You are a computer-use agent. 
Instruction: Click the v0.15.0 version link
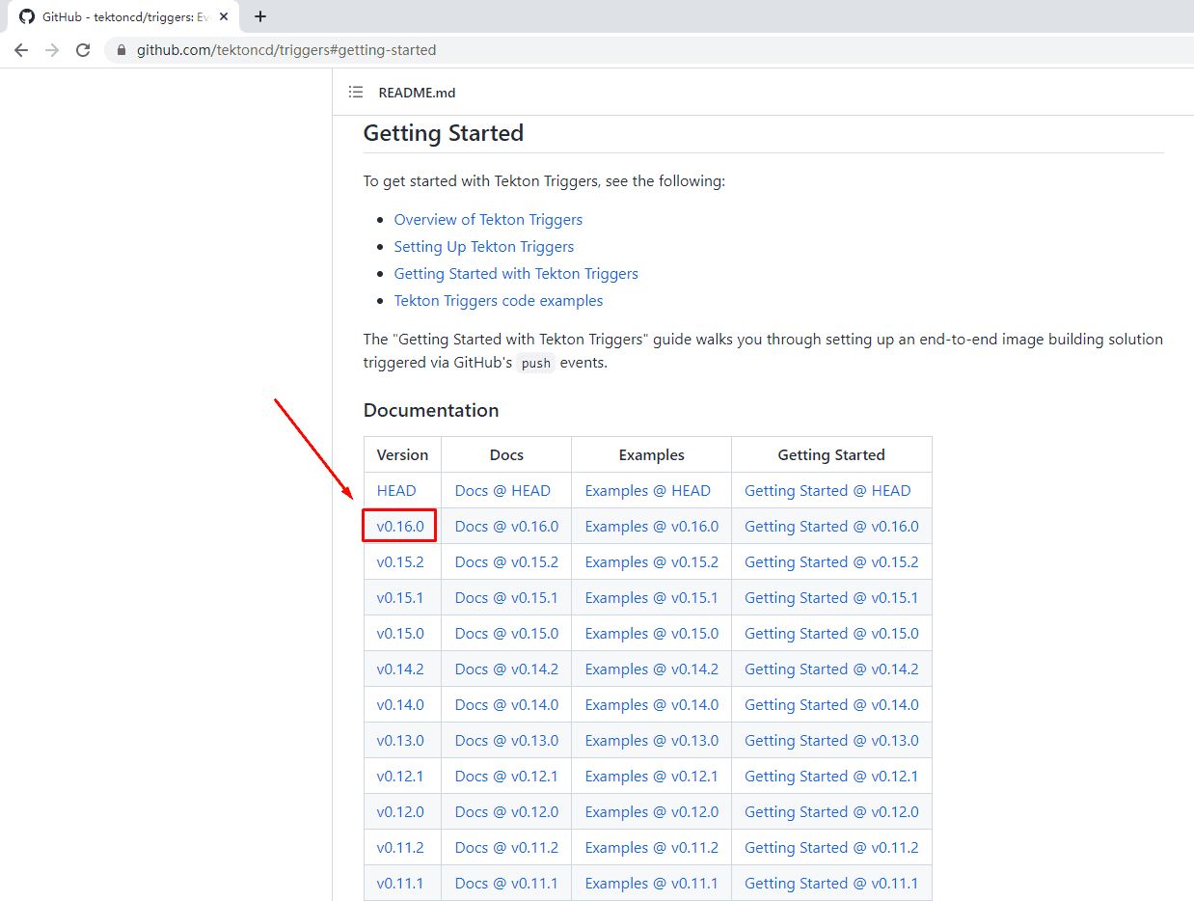point(400,634)
